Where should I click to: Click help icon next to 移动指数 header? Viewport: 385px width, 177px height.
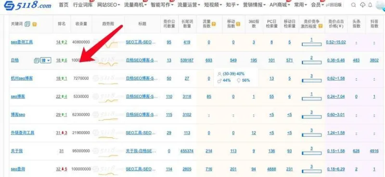coord(238,24)
